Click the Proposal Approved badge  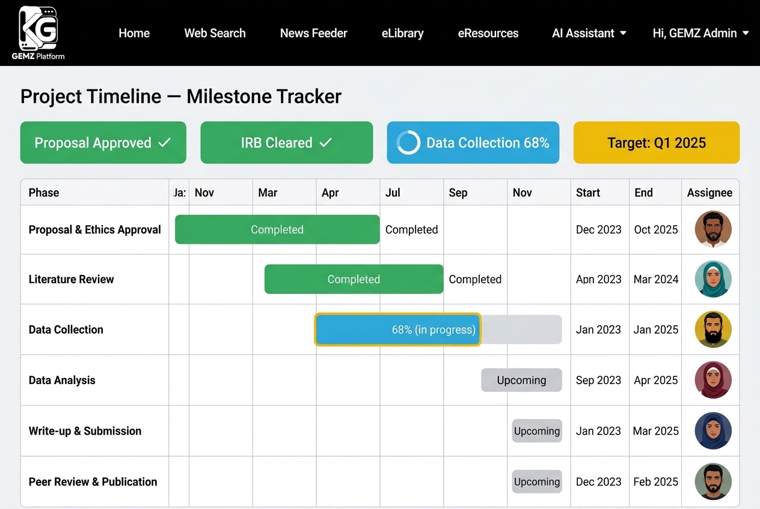103,143
